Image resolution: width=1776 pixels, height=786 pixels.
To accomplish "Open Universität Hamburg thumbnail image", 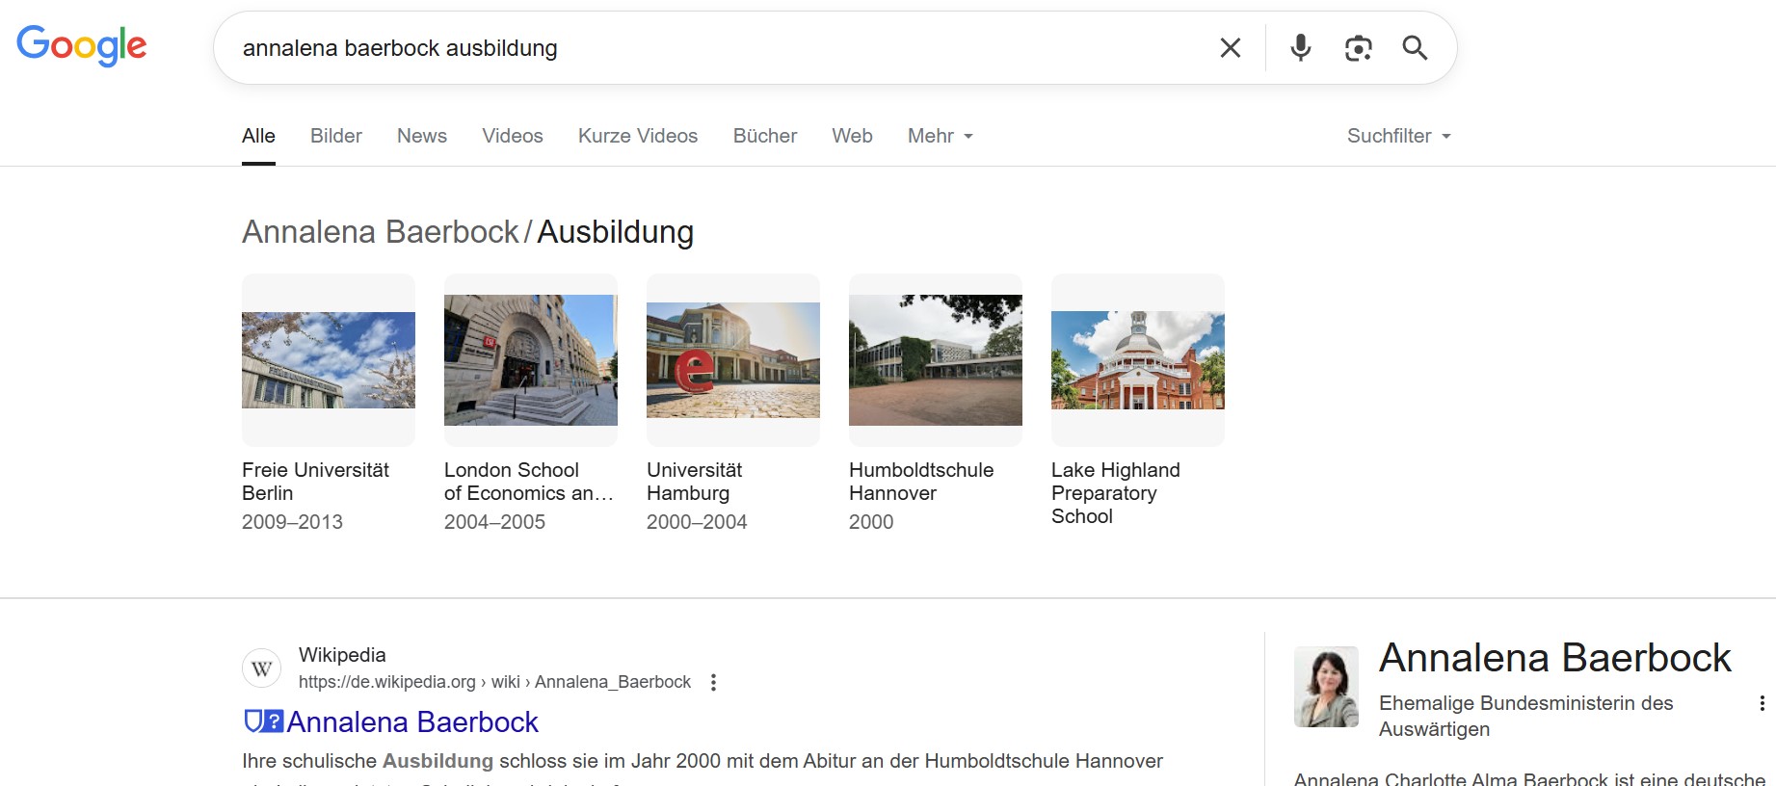I will (x=733, y=360).
